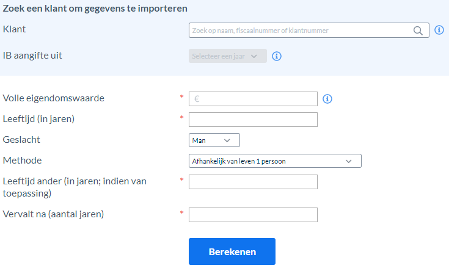Open the info icon next to Klant search

tap(439, 30)
